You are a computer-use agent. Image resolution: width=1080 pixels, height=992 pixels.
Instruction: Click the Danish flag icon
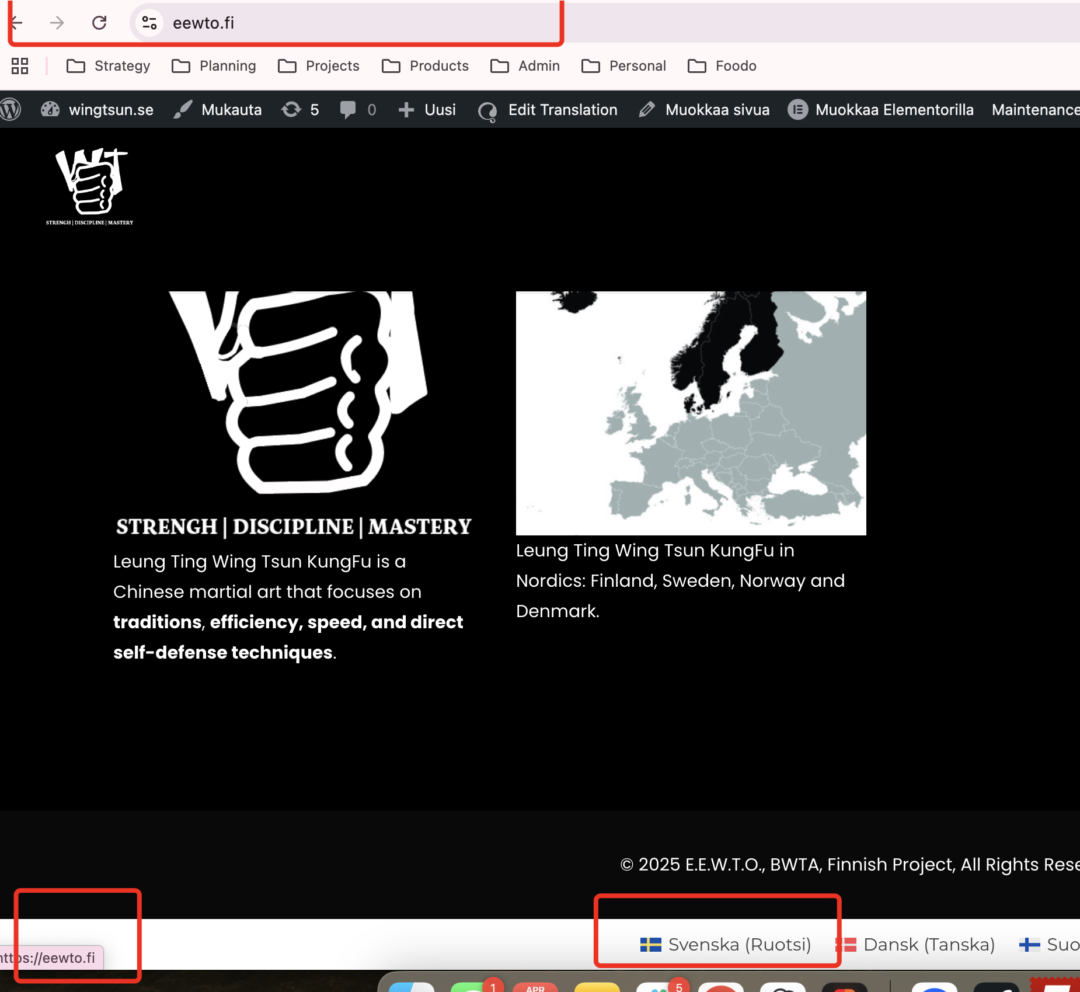tap(846, 944)
